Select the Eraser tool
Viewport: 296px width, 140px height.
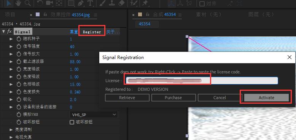(x=122, y=3)
